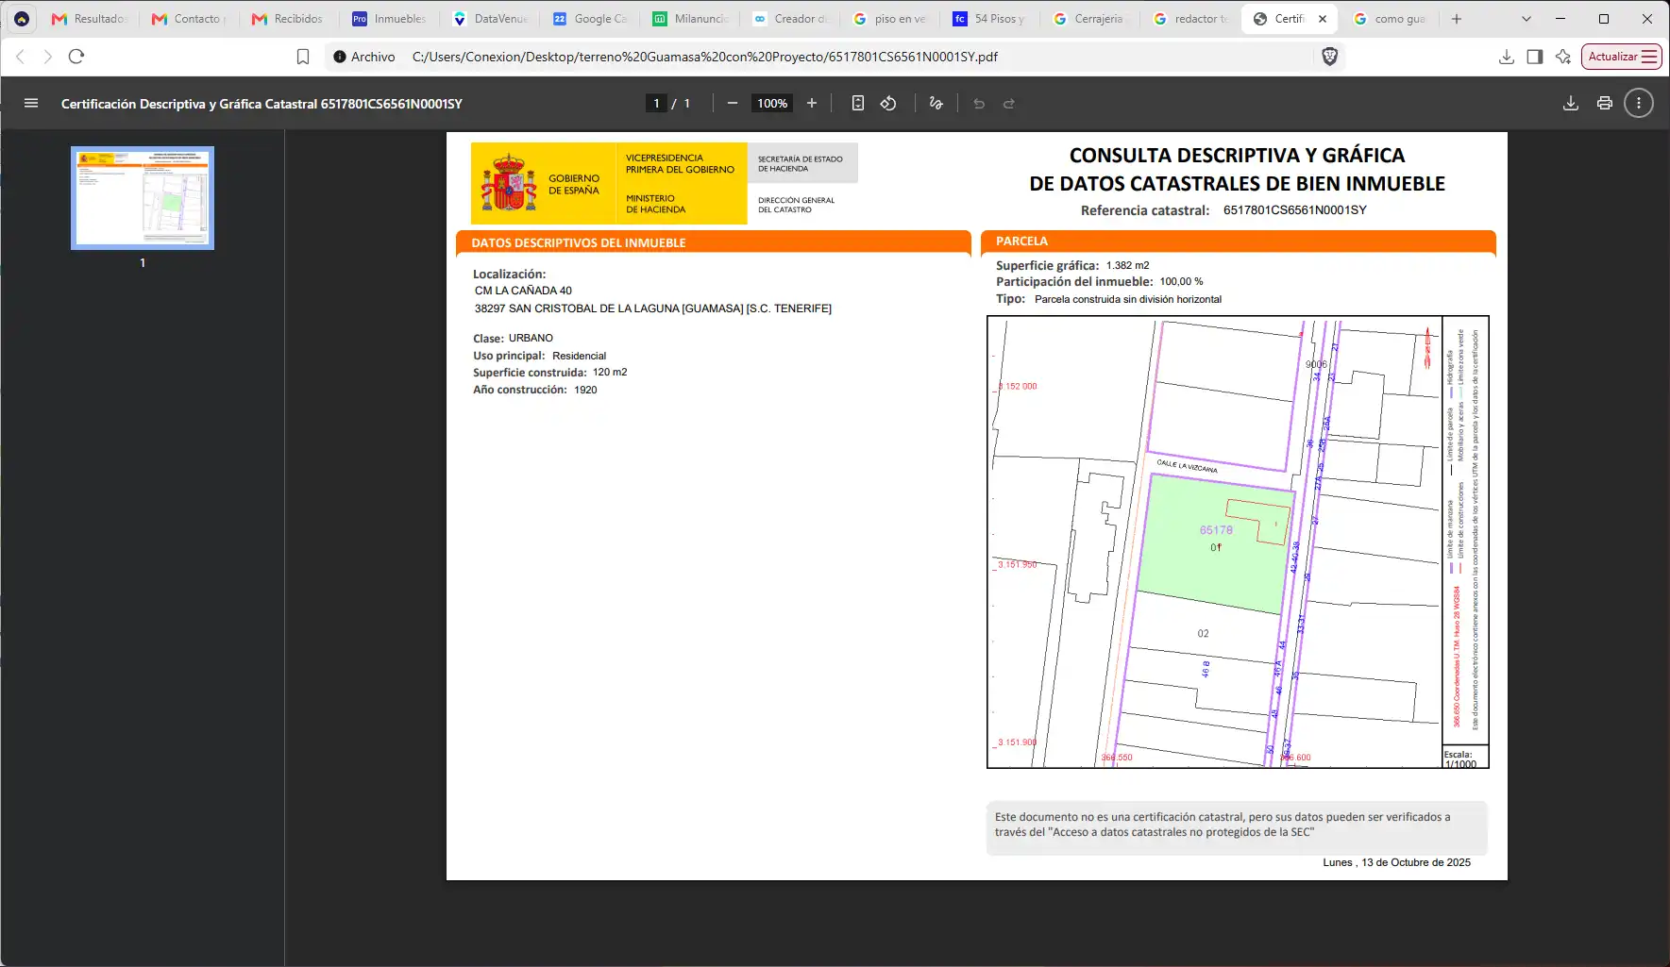Viewport: 1670px width, 967px height.
Task: Toggle the browser sidebar panel
Action: (x=1535, y=57)
